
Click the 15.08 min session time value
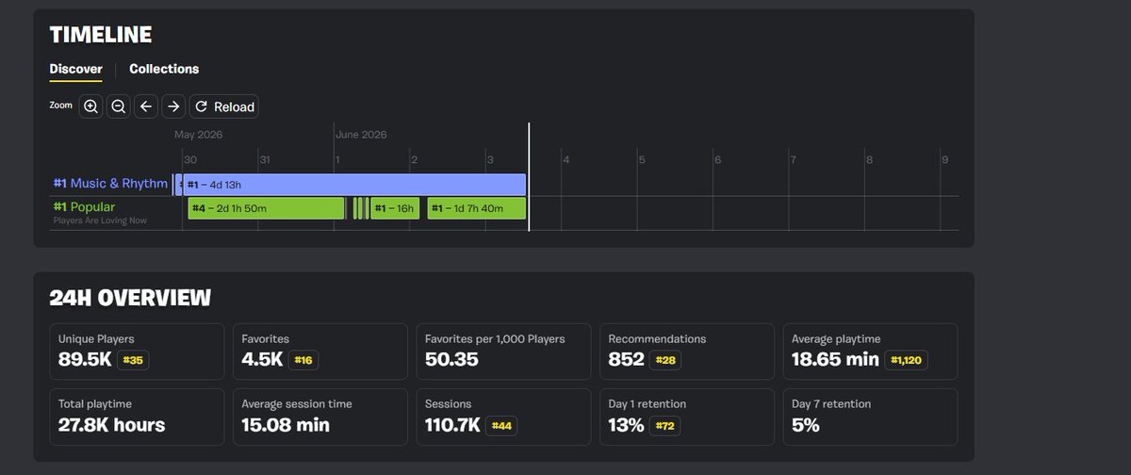pos(286,425)
